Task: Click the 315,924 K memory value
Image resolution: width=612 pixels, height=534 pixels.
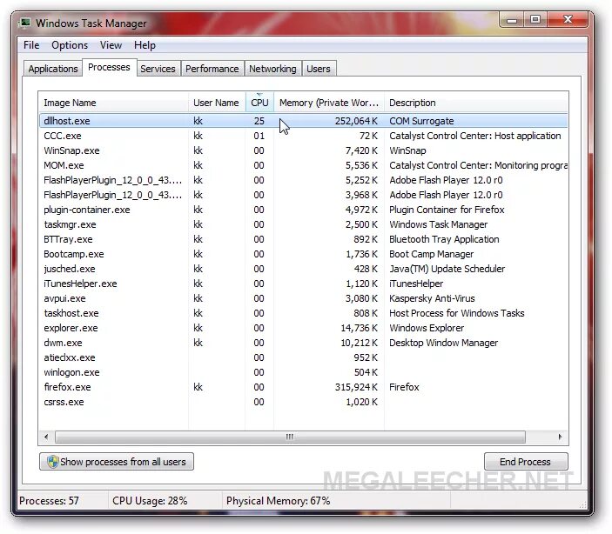Action: pos(356,387)
